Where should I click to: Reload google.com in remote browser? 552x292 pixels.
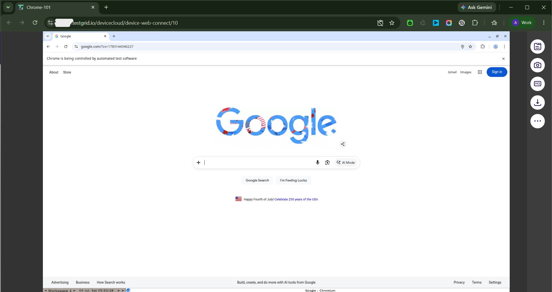(66, 47)
